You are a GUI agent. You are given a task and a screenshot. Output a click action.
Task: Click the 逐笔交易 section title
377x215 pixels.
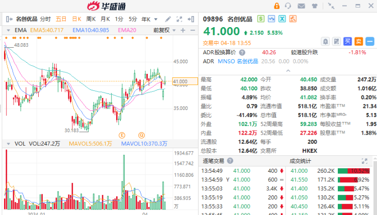[x=213, y=161]
